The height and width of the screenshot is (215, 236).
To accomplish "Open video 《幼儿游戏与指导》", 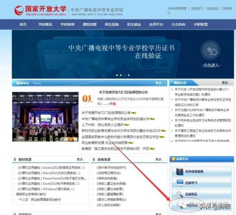I will pyautogui.click(x=108, y=205).
